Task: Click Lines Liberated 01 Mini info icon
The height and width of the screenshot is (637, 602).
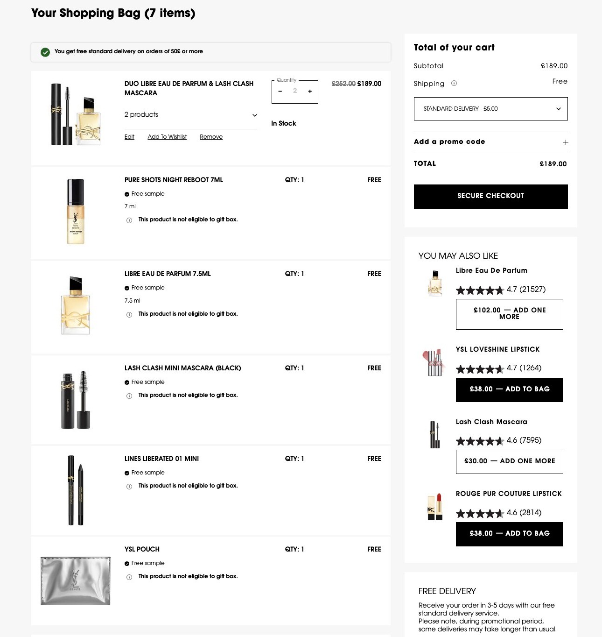Action: (129, 486)
